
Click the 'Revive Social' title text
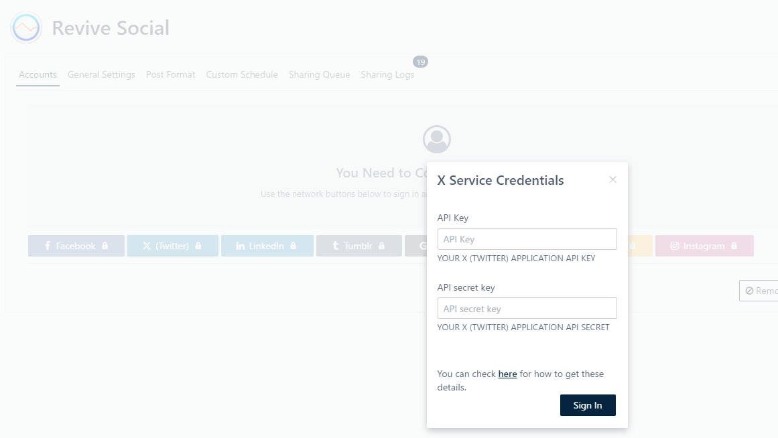point(111,28)
